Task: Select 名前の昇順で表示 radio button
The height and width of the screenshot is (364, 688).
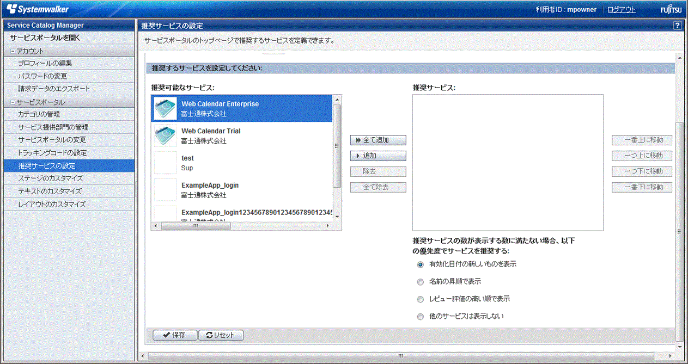Action: (x=420, y=282)
